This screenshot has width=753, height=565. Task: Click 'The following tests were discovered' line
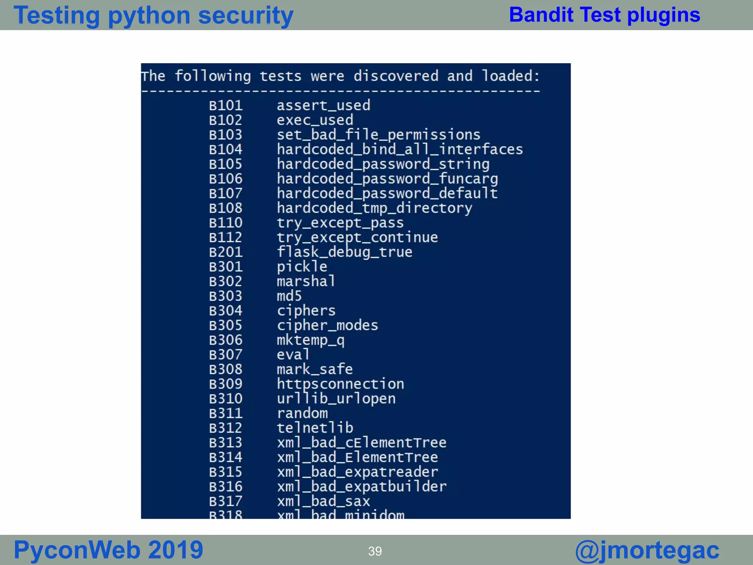pos(340,76)
